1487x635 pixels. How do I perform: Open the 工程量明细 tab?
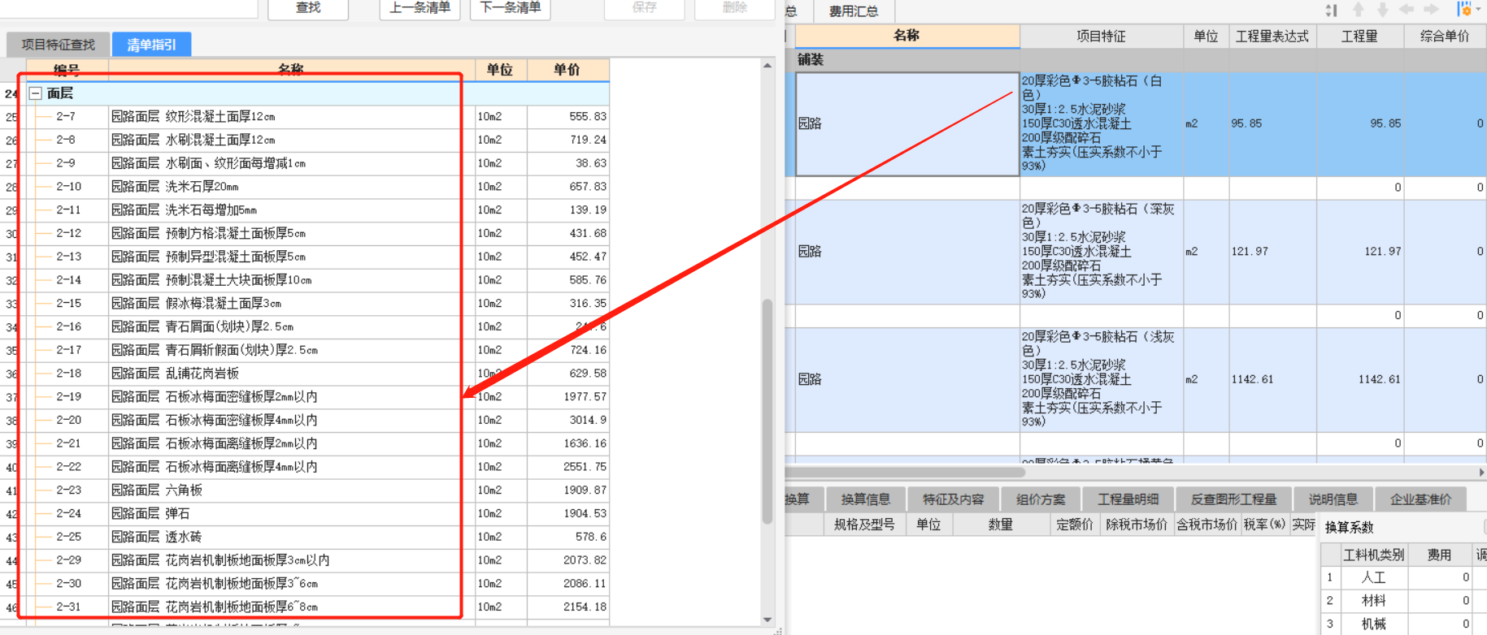1128,499
